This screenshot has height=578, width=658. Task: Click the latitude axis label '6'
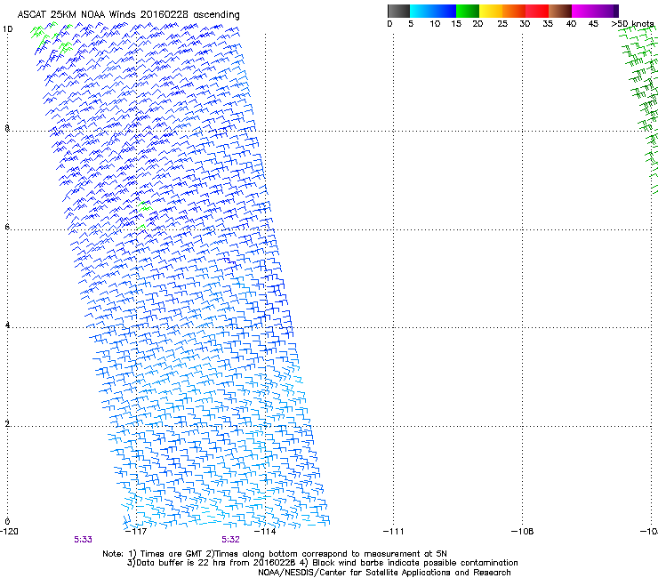pyautogui.click(x=7, y=227)
